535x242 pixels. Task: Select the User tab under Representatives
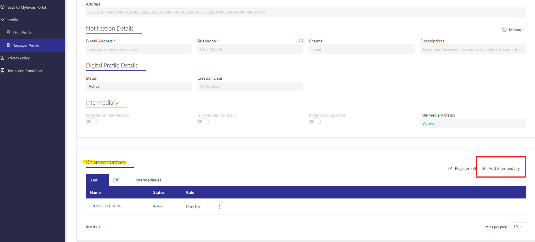point(93,180)
